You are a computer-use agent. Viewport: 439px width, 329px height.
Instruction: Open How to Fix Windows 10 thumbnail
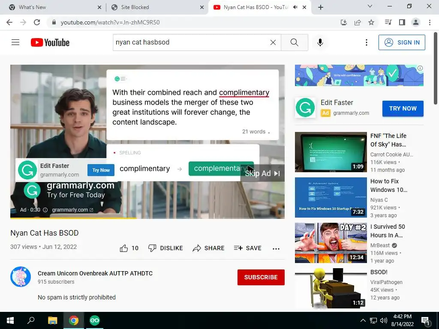[331, 197]
